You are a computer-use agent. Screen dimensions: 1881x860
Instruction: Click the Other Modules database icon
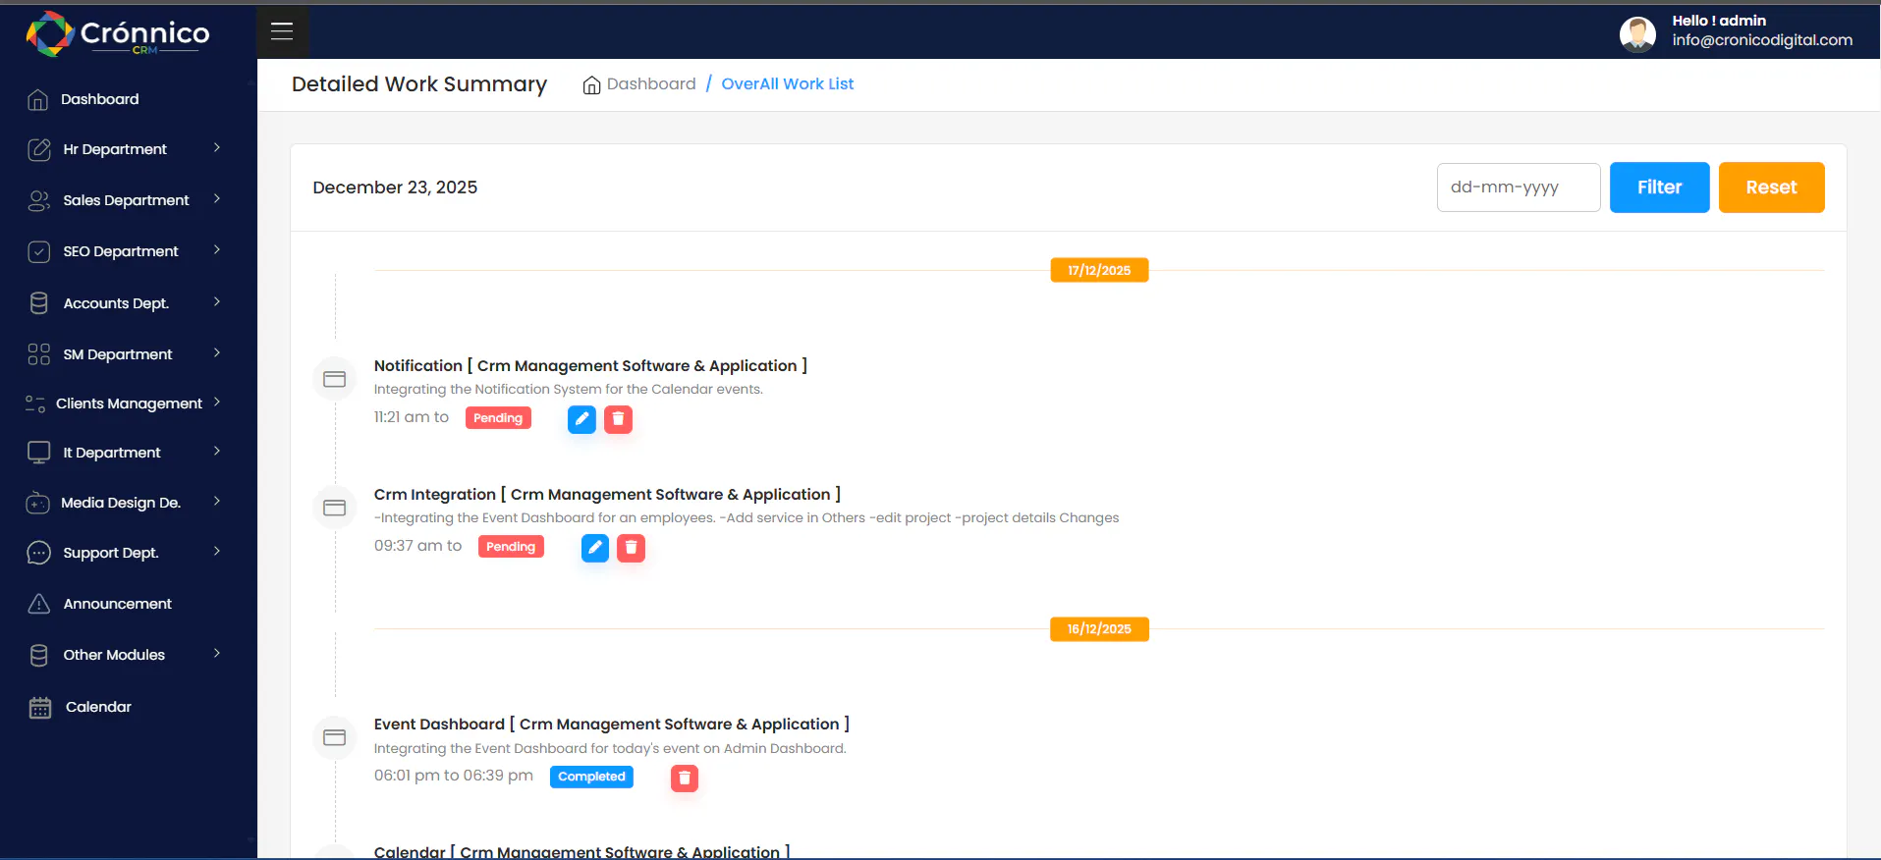(x=39, y=655)
